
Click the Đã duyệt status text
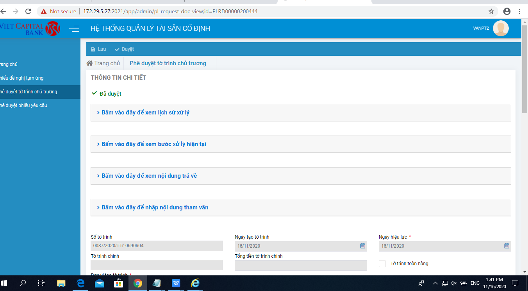[x=111, y=94]
